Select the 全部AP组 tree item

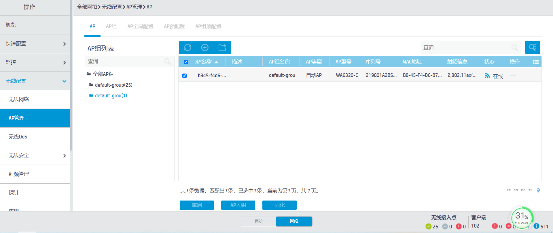(x=103, y=74)
